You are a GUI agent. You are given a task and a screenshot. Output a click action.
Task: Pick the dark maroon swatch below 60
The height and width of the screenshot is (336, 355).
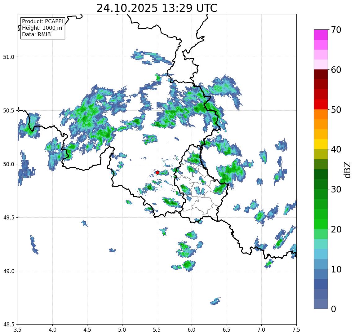click(x=321, y=74)
